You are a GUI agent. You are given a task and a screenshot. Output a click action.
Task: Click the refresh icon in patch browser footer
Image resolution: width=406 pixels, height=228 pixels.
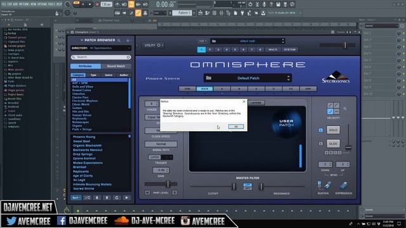pyautogui.click(x=117, y=198)
